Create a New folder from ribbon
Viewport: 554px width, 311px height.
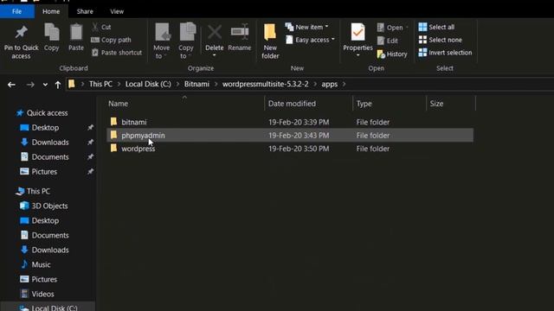(x=270, y=41)
